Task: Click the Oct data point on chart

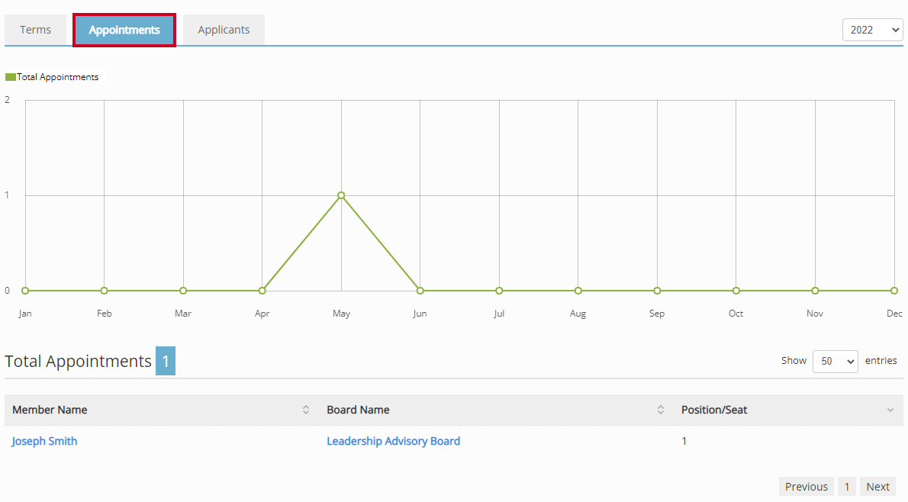Action: click(x=736, y=291)
